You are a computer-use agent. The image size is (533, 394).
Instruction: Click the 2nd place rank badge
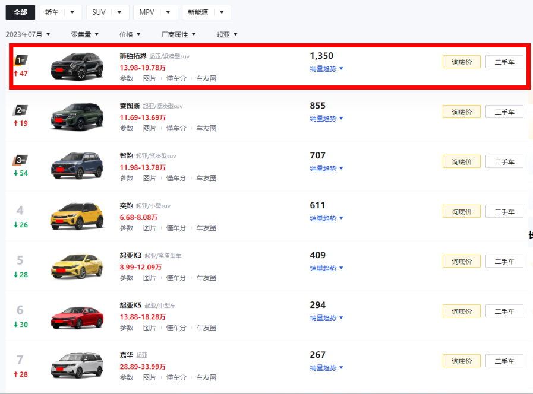pos(20,110)
